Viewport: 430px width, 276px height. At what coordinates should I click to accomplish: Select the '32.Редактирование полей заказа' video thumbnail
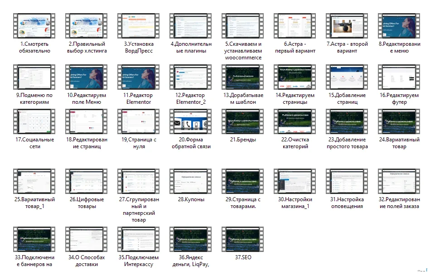[399, 181]
